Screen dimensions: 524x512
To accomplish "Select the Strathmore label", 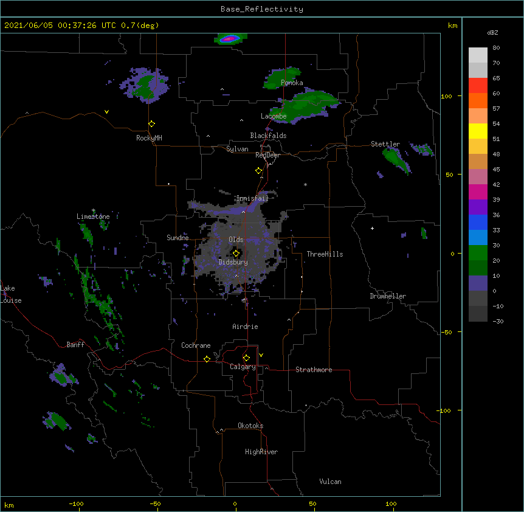I will tap(314, 370).
